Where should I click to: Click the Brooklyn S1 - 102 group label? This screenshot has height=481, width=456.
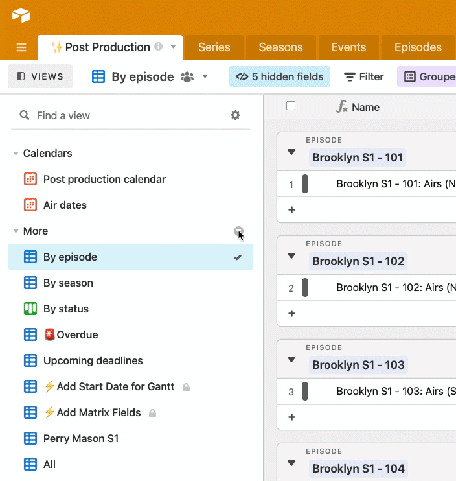tap(358, 261)
